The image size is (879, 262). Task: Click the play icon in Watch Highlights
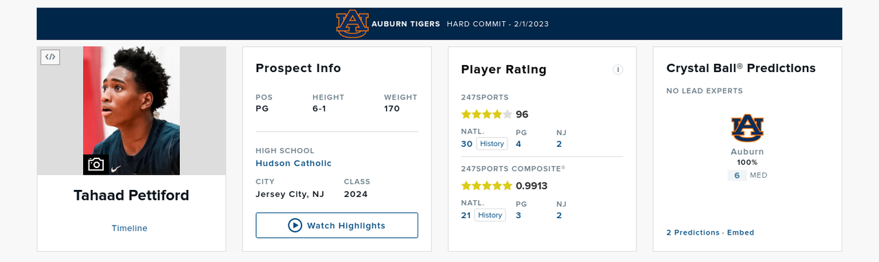click(295, 225)
